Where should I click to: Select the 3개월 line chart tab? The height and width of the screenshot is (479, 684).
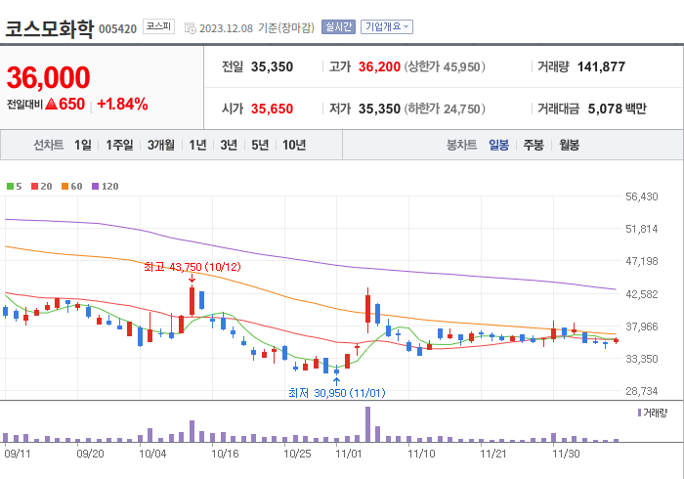coord(161,145)
